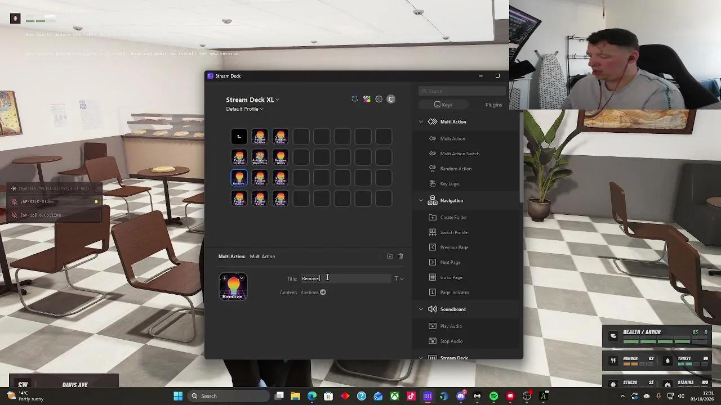Select the back-arrow key in the grid
Image resolution: width=721 pixels, height=405 pixels.
point(239,137)
